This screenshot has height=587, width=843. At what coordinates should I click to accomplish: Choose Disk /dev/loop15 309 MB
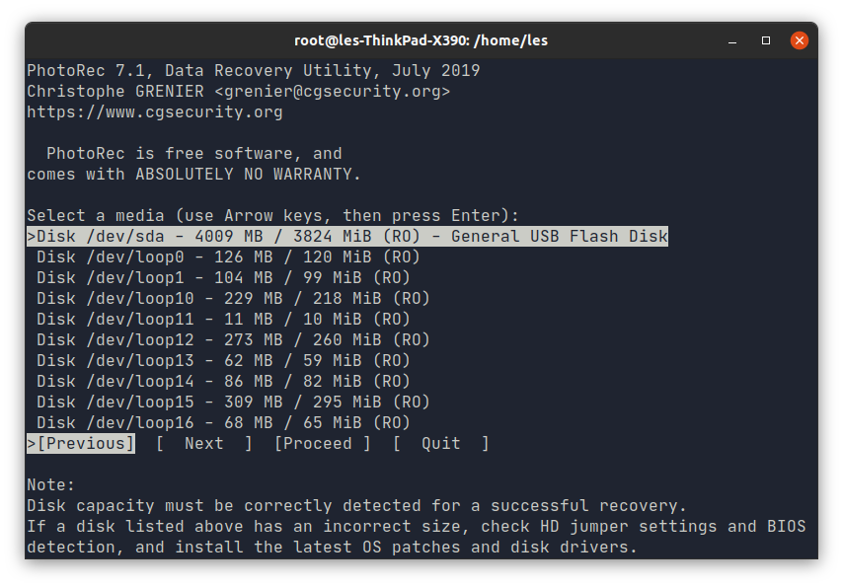pos(233,403)
